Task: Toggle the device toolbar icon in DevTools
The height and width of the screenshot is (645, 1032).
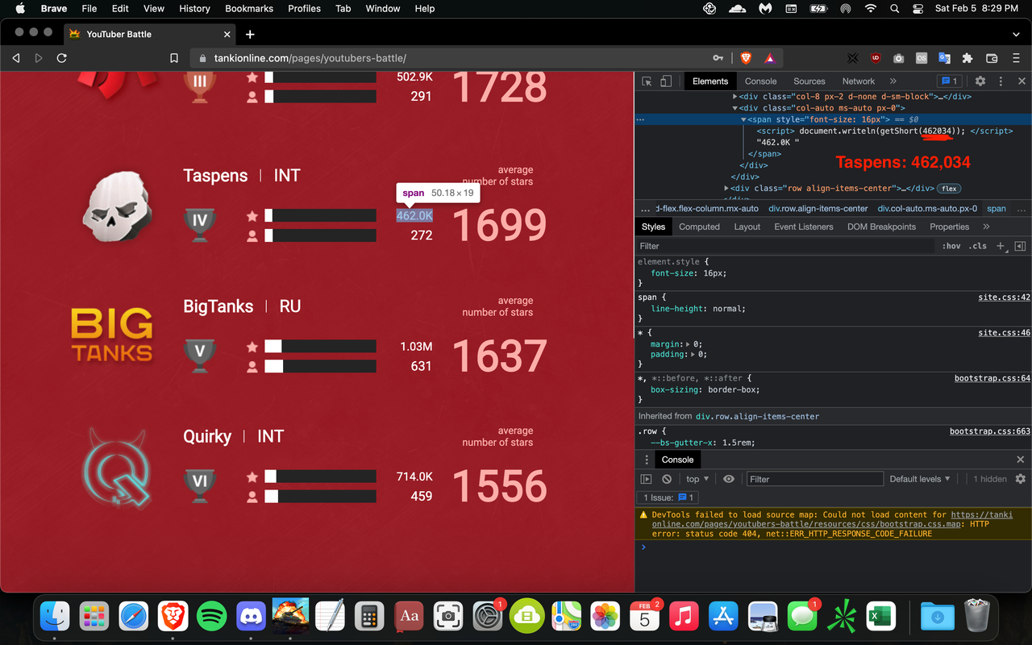Action: tap(666, 81)
